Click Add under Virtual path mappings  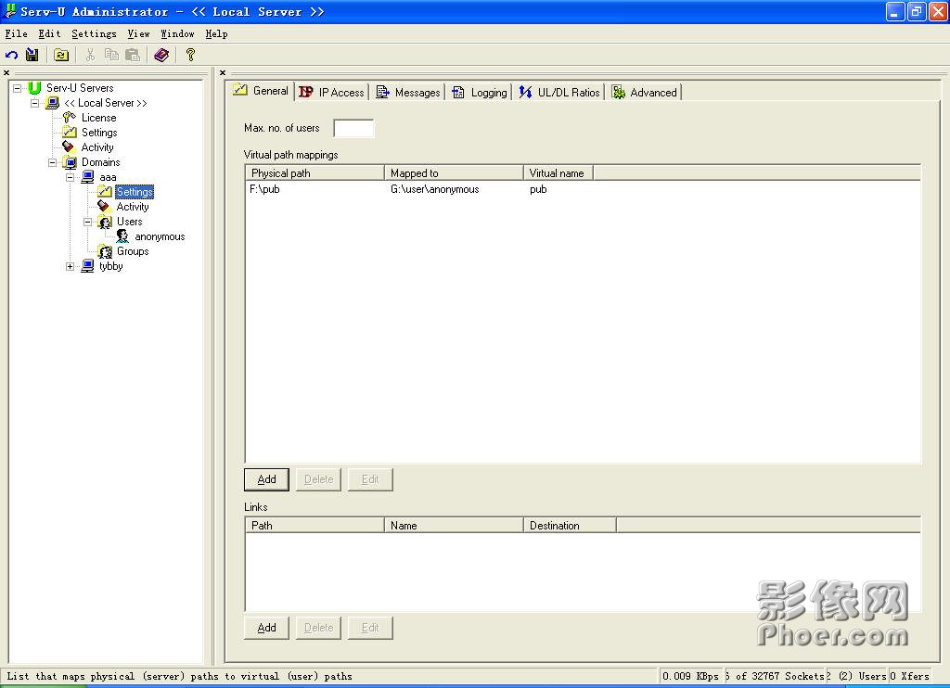(x=266, y=479)
